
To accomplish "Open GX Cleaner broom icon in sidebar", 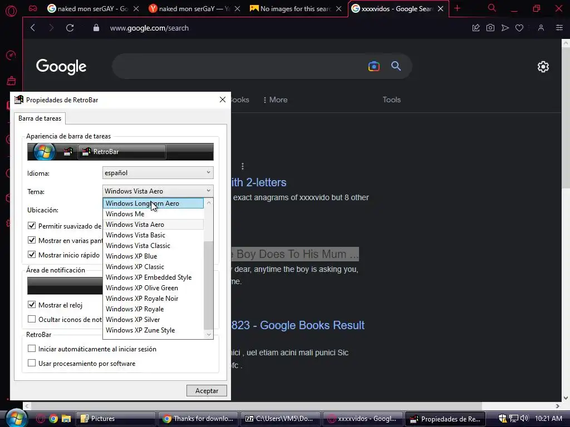I will pyautogui.click(x=11, y=81).
